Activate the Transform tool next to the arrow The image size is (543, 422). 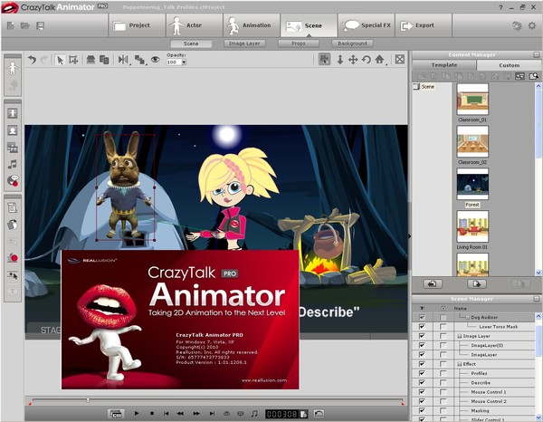73,60
